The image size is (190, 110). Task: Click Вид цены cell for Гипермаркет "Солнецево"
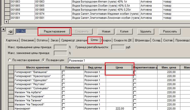[95, 88]
